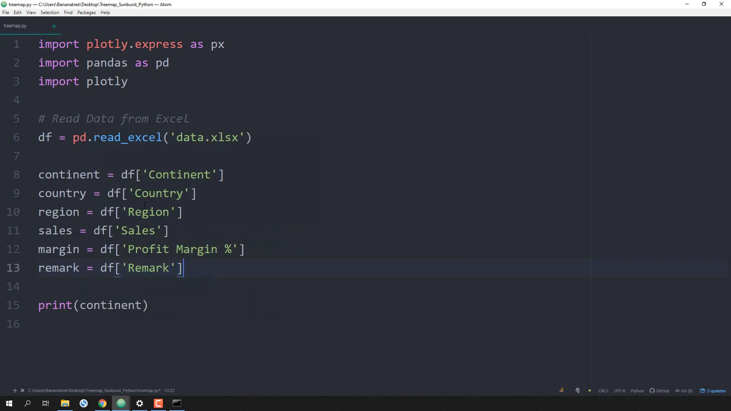The height and width of the screenshot is (411, 731).
Task: Open Git (0) changes panel
Action: [x=684, y=391]
